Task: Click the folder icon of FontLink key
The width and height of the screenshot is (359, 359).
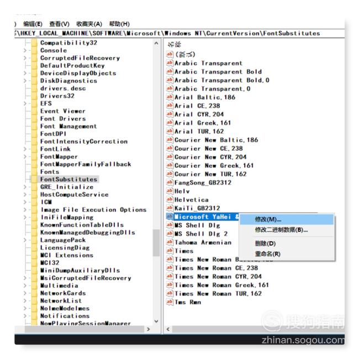Action: coord(34,149)
